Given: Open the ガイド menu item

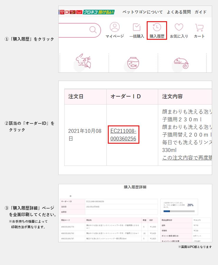Looking at the screenshot, I should [x=200, y=12].
